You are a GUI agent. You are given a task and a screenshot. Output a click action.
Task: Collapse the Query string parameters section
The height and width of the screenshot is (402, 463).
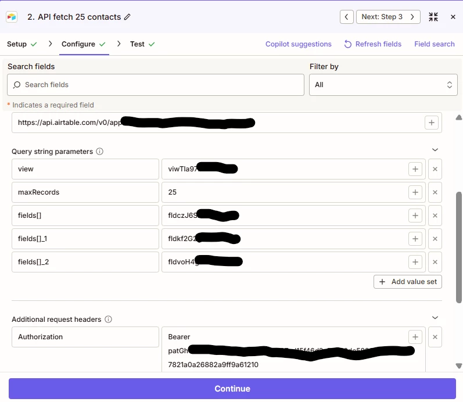point(435,150)
